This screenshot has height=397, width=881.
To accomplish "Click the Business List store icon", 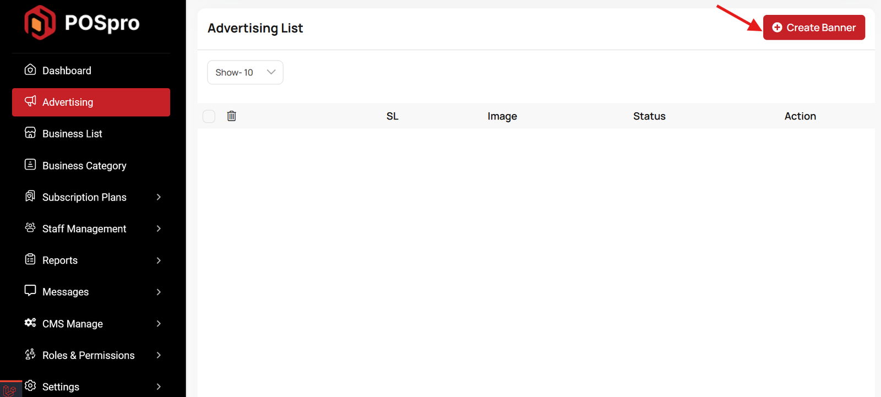I will click(x=30, y=133).
